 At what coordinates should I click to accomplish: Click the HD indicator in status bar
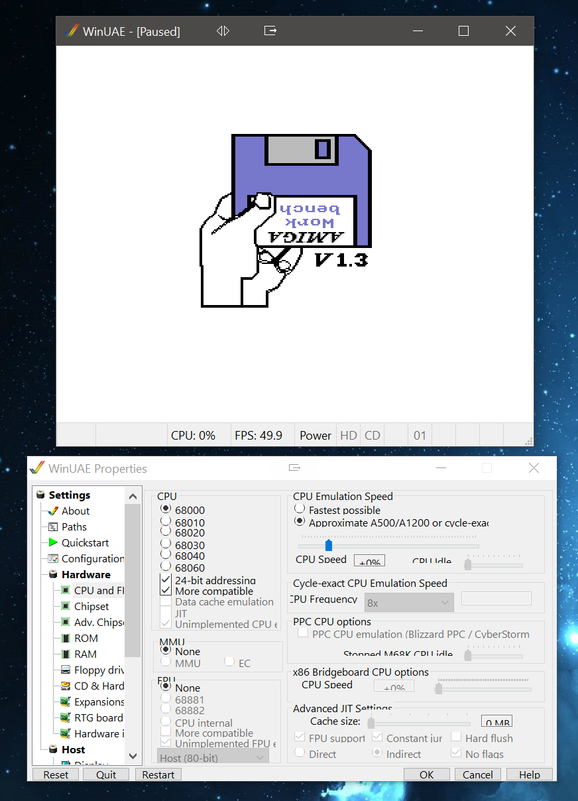coord(349,436)
